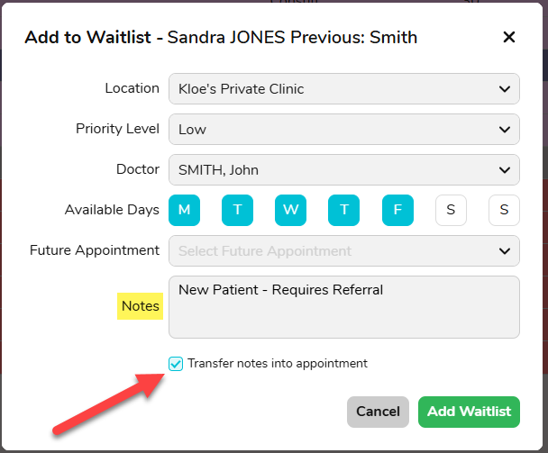The image size is (548, 453).
Task: Click the highlighted Notes label
Action: 140,306
